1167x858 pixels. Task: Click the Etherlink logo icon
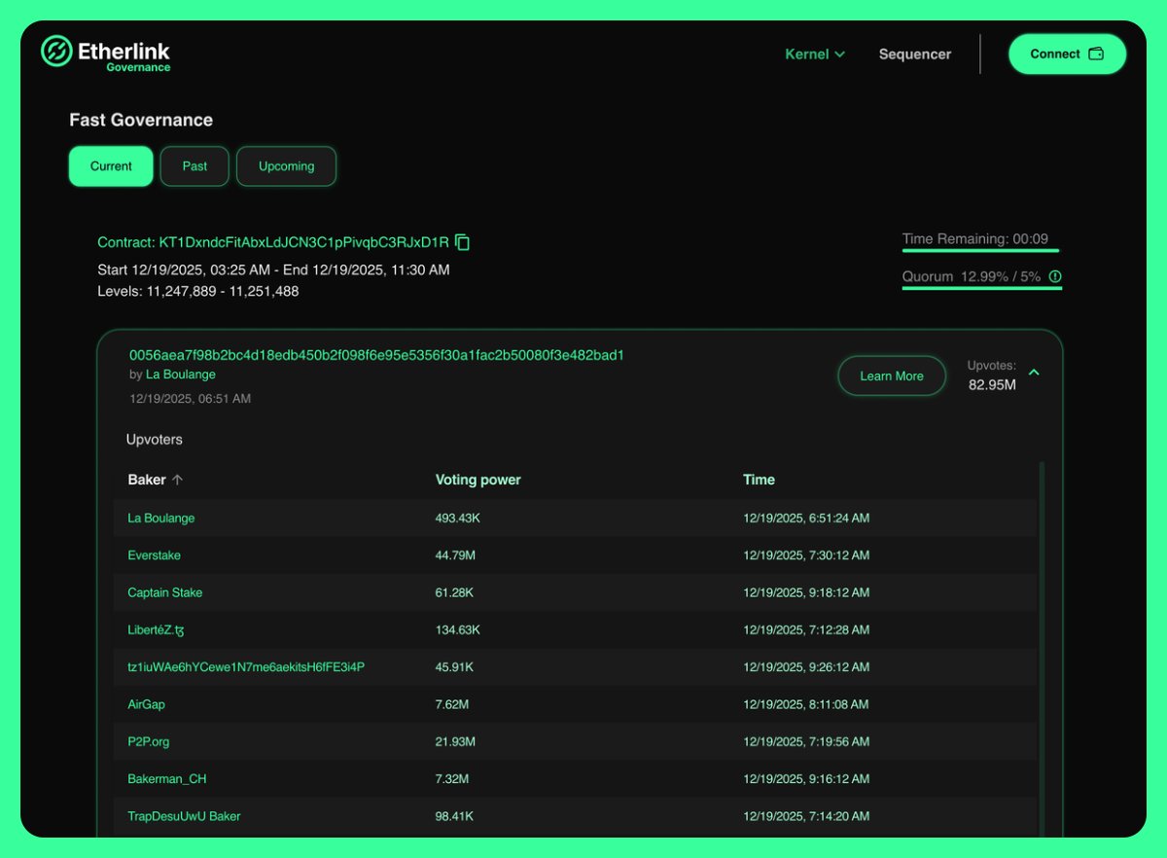tap(56, 52)
